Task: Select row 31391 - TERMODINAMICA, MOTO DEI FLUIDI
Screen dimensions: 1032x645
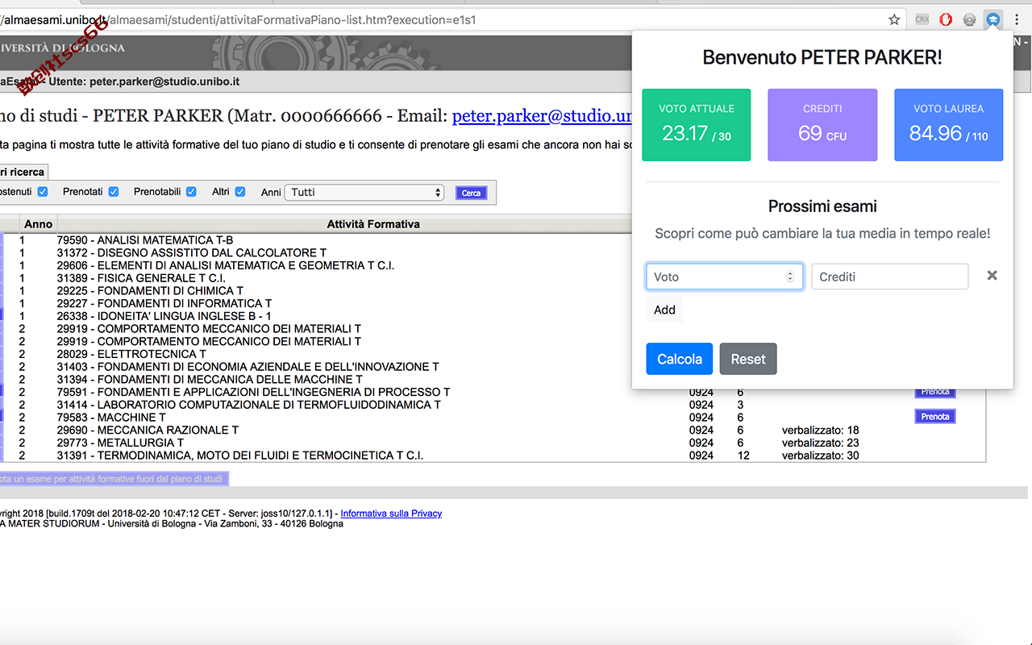Action: pyautogui.click(x=240, y=456)
